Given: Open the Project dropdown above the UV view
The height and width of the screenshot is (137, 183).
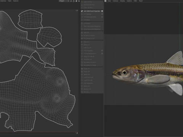Looking at the screenshot, I should pyautogui.click(x=64, y=1).
